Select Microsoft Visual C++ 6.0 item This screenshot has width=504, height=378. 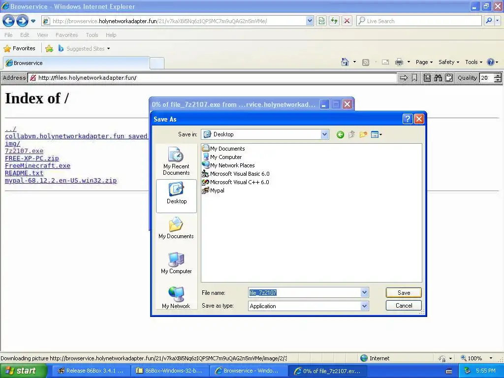[235, 182]
